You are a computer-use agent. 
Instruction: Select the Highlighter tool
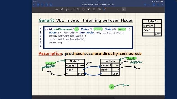tap(73, 9)
